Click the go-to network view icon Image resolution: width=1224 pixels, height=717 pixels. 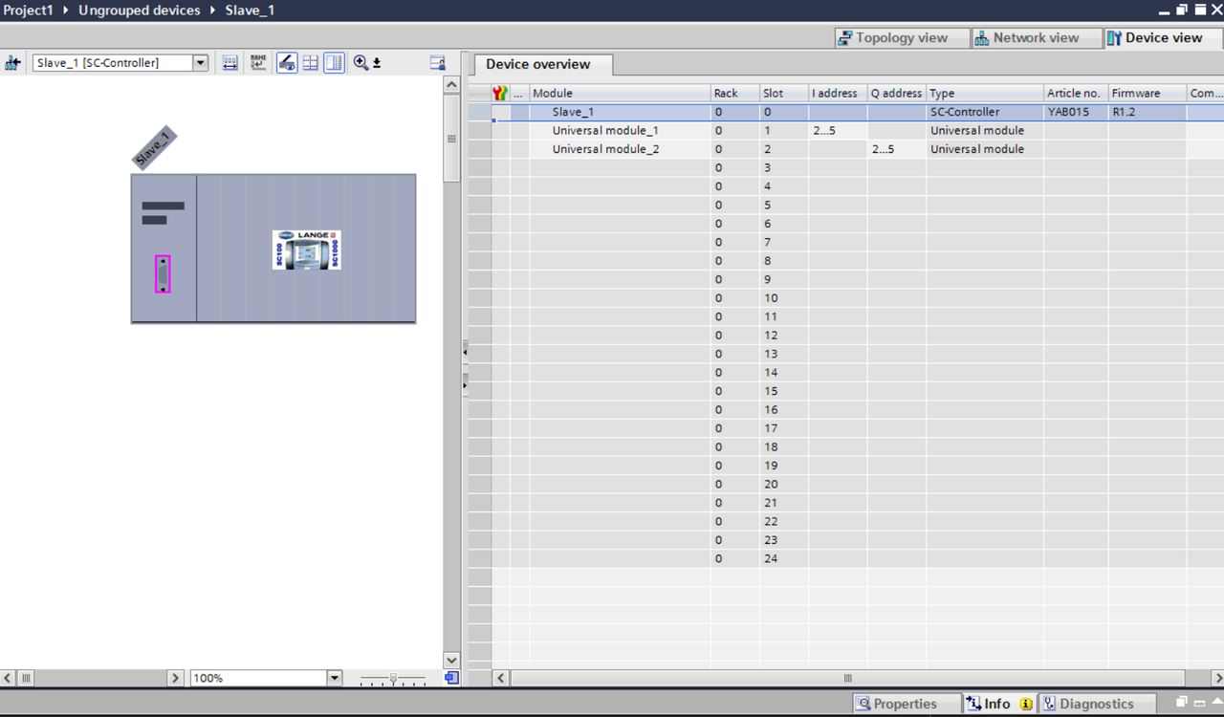(12, 63)
